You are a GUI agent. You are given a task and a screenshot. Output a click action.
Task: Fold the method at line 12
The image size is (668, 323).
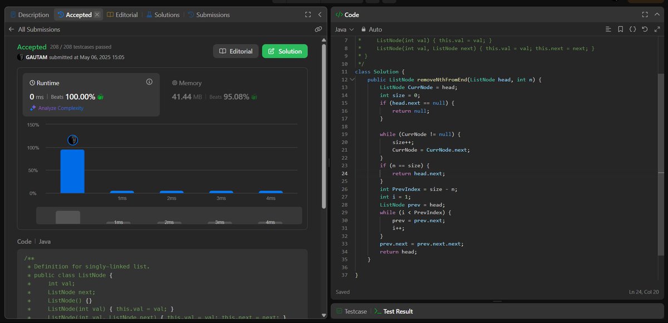point(351,79)
